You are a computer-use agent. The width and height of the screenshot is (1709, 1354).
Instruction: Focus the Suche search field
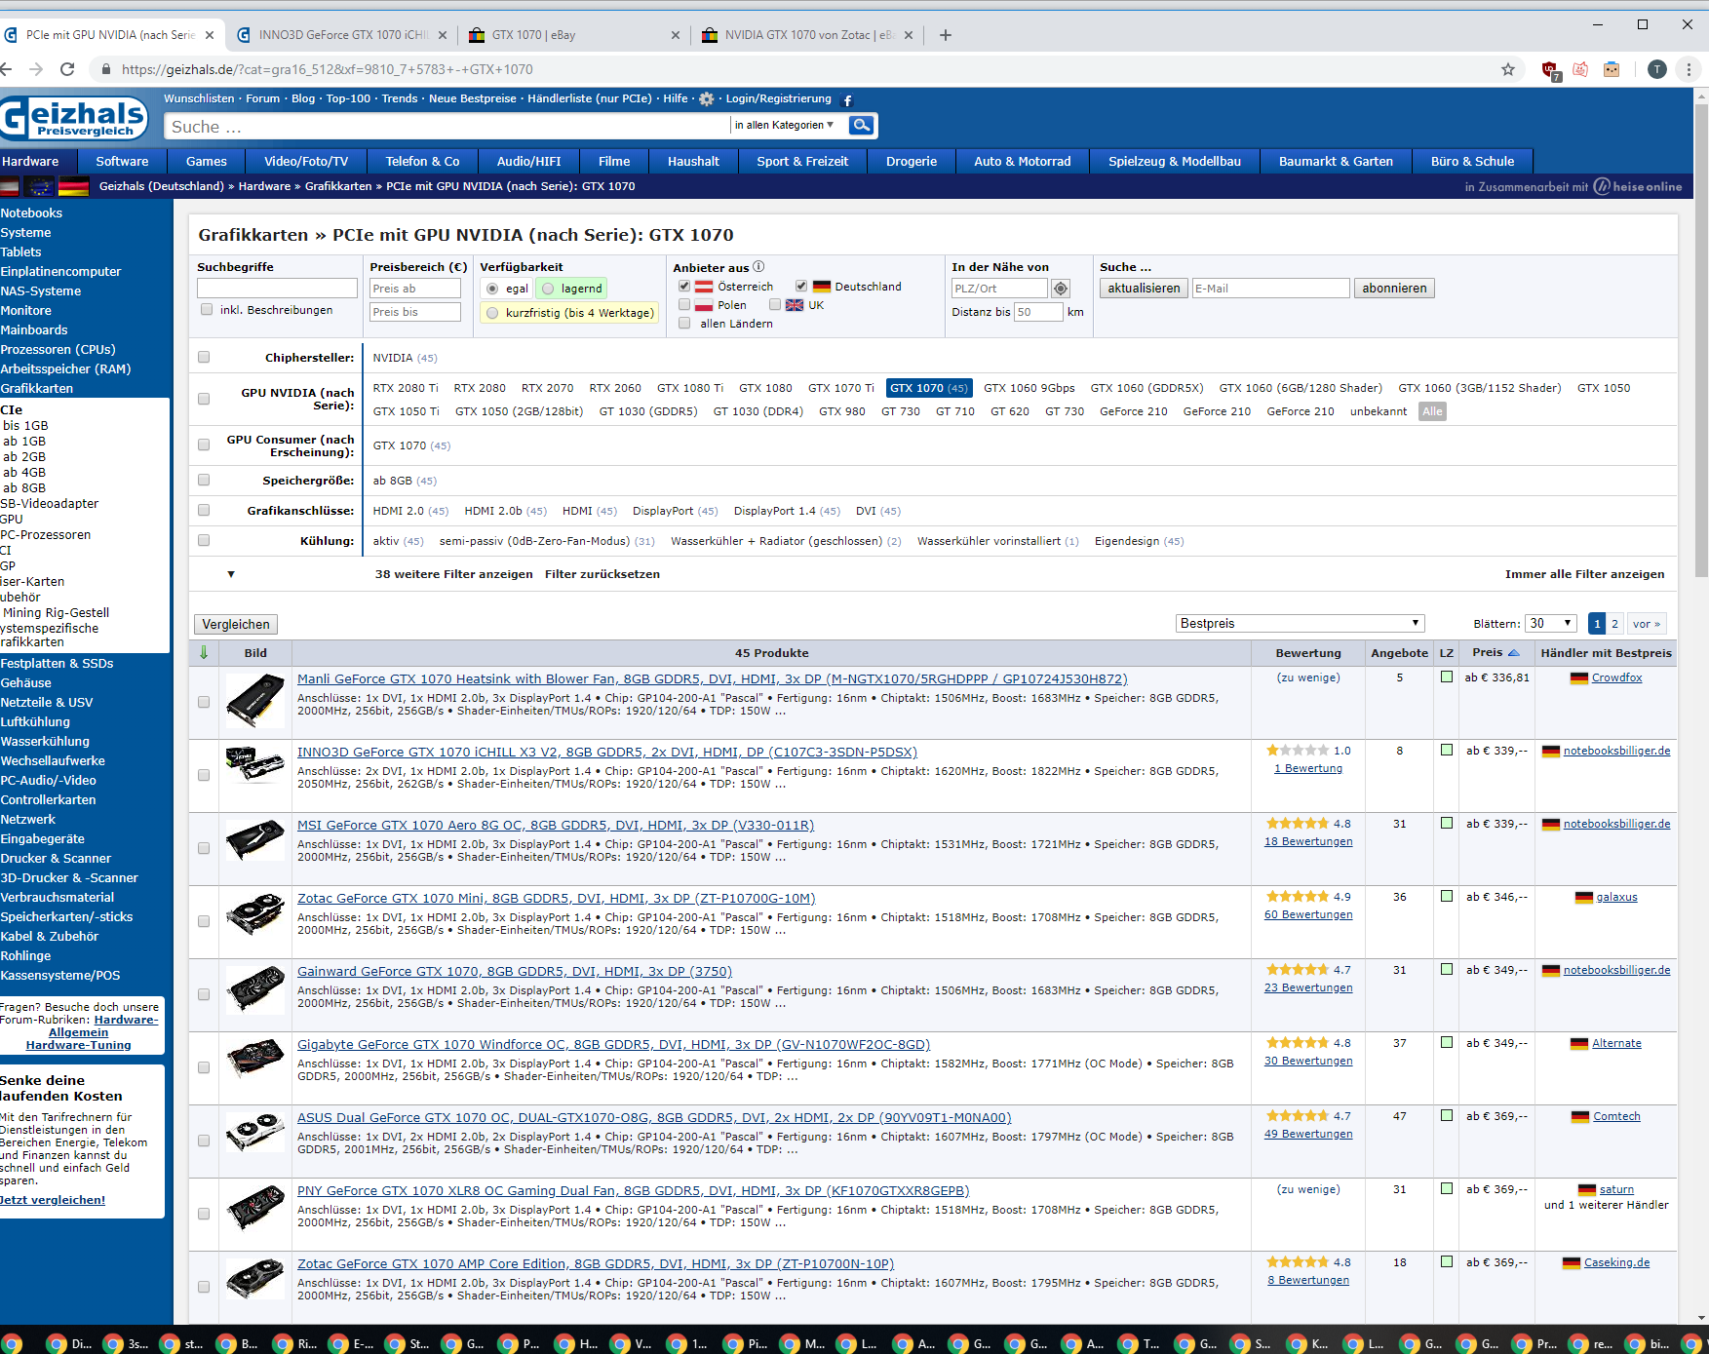click(447, 127)
